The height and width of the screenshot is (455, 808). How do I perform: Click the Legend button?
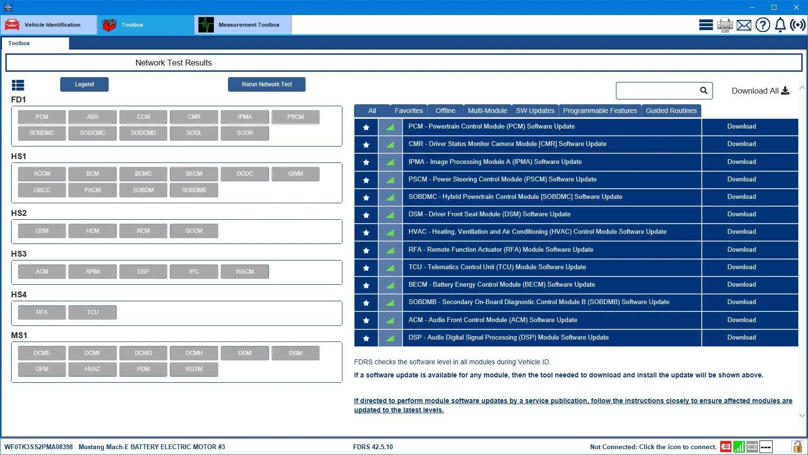(84, 84)
